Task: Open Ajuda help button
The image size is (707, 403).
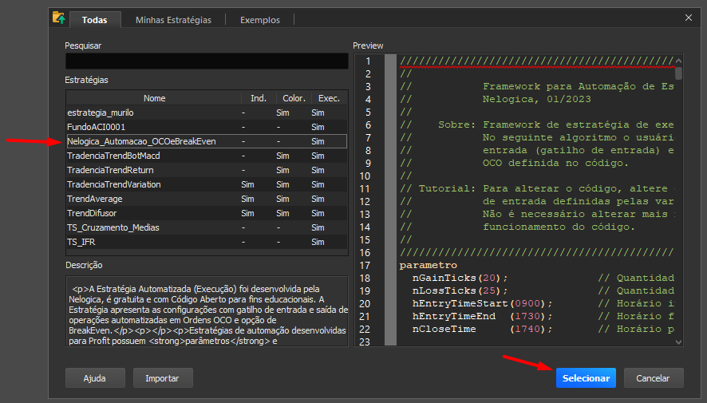Action: 95,378
